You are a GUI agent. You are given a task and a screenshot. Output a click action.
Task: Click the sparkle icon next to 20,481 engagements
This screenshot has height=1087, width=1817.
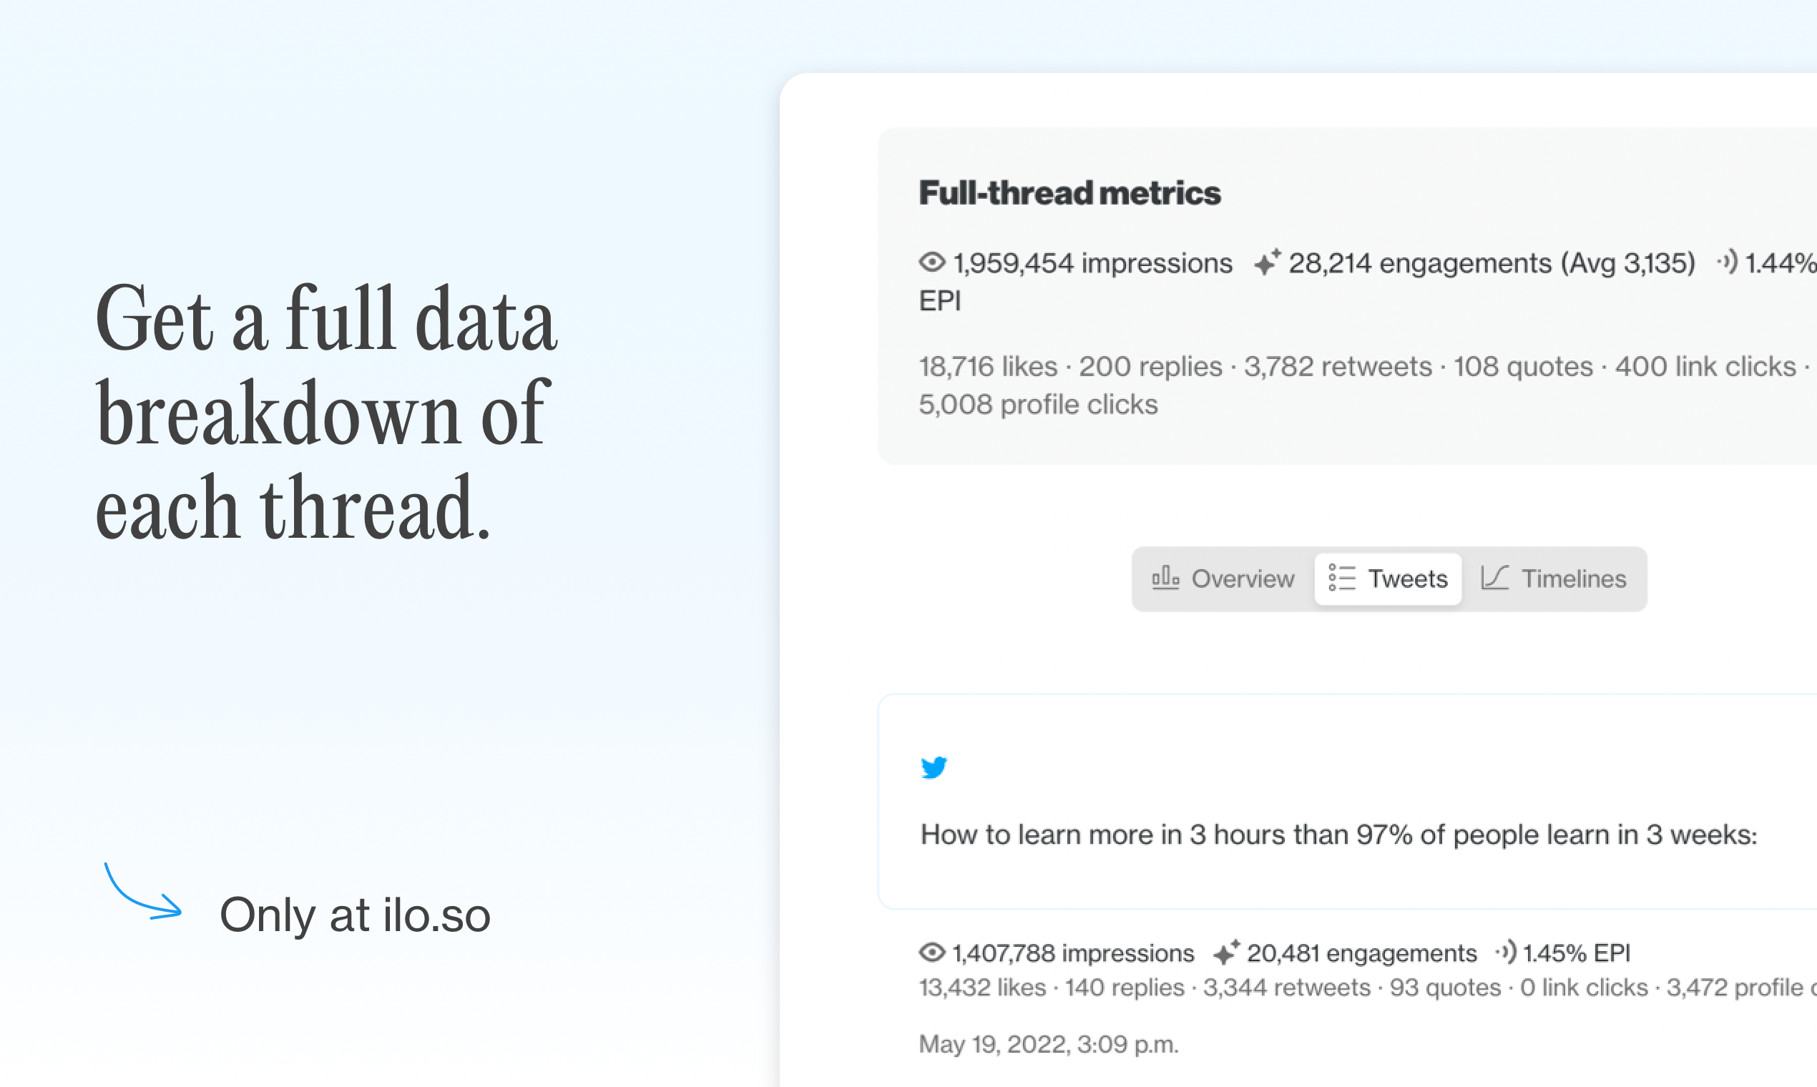[1225, 952]
